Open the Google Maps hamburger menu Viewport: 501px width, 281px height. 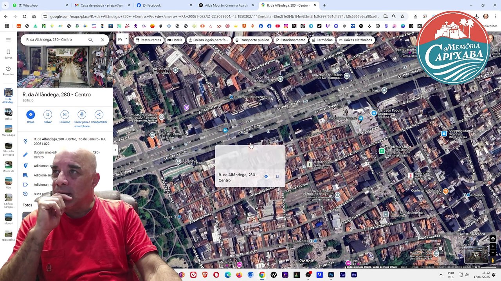(x=8, y=40)
